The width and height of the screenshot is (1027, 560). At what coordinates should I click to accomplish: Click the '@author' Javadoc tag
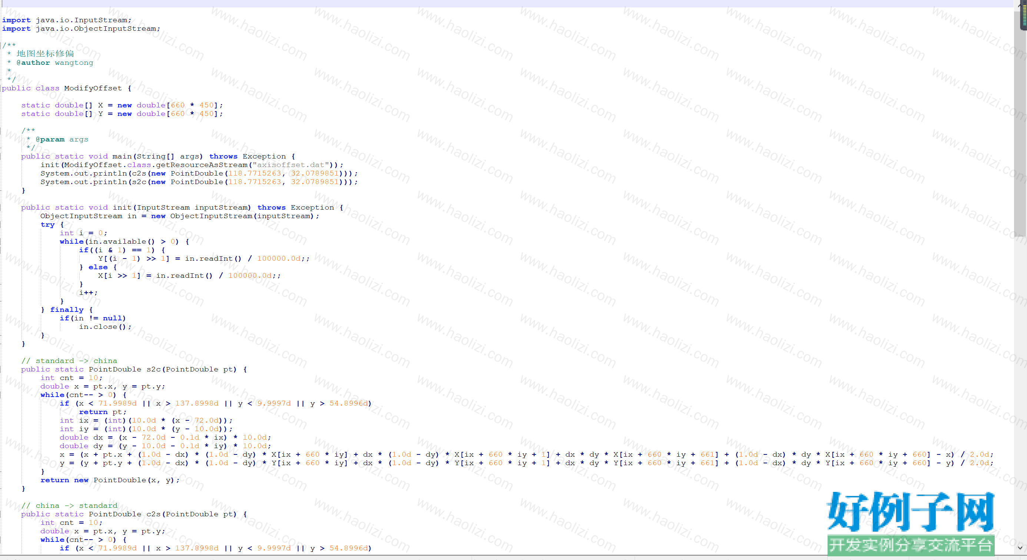tap(33, 63)
